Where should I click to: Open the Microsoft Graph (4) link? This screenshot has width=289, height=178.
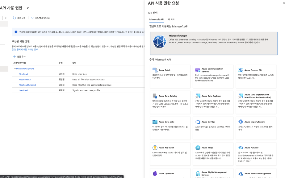[25, 69]
